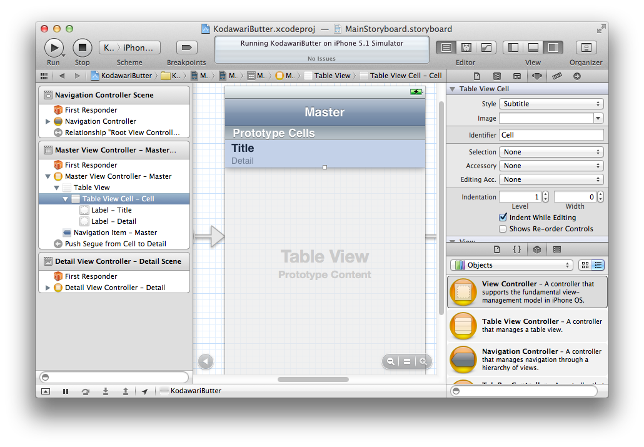This screenshot has height=447, width=644.
Task: Expand Navigation Controller tree item
Action: (48, 122)
